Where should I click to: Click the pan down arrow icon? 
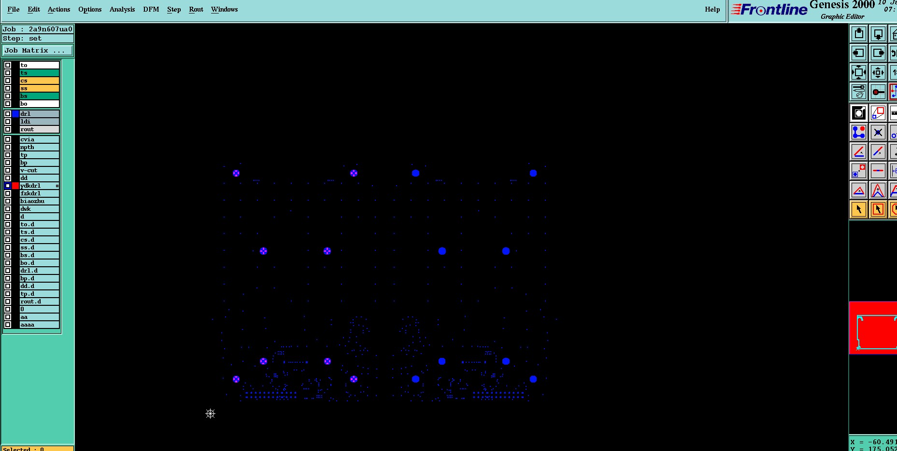coord(878,34)
